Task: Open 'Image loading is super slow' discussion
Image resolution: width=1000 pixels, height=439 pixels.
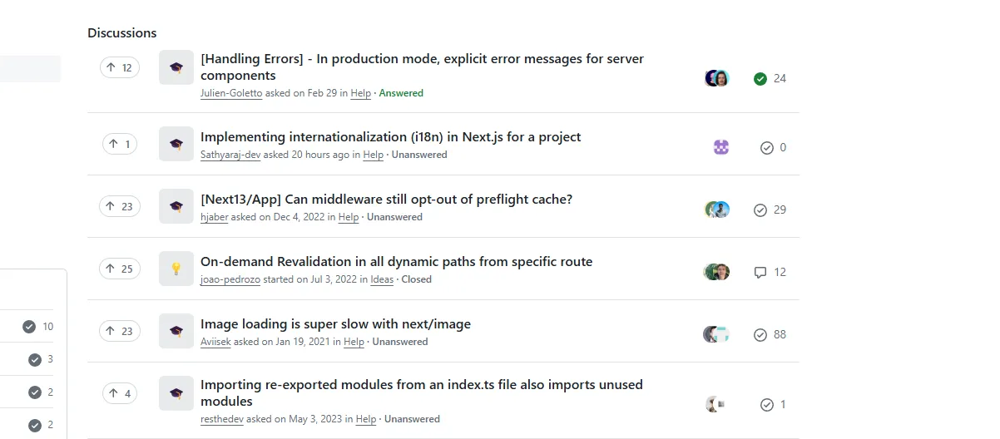Action: [x=335, y=324]
